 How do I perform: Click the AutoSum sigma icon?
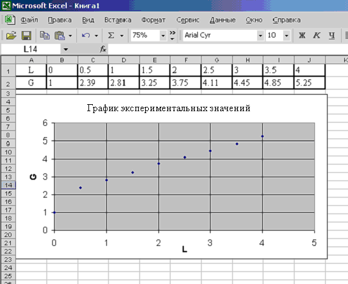click(x=111, y=36)
